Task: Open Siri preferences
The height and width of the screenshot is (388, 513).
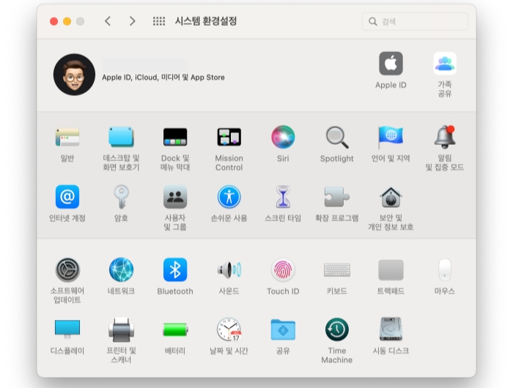Action: coord(283,137)
